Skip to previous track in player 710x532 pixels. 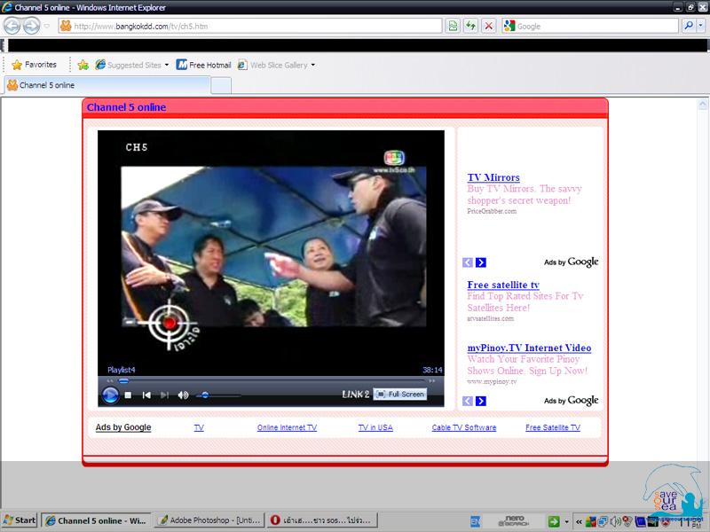[x=146, y=395]
